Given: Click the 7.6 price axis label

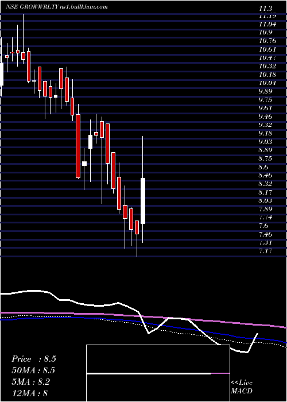Looking at the screenshot, I should pos(263,226).
